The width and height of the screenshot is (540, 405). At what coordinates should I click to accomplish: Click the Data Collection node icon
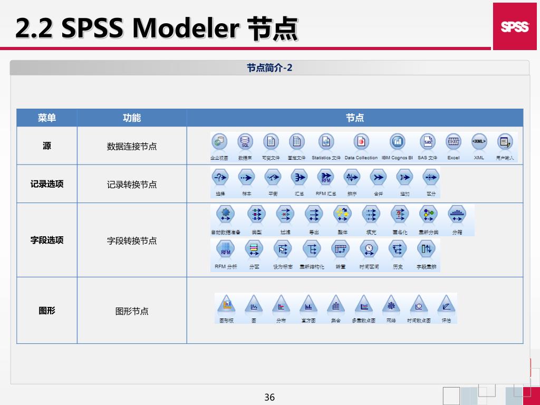pos(361,141)
